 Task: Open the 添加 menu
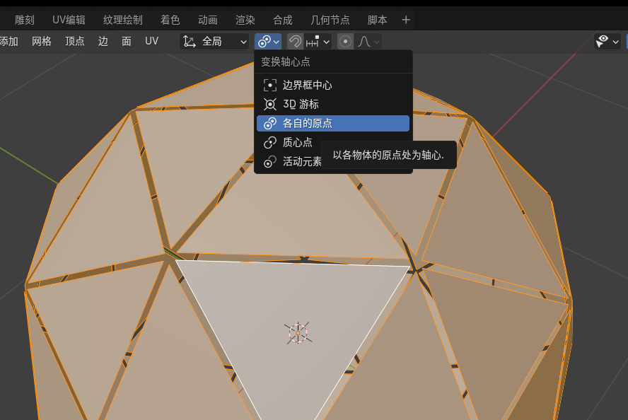8,41
